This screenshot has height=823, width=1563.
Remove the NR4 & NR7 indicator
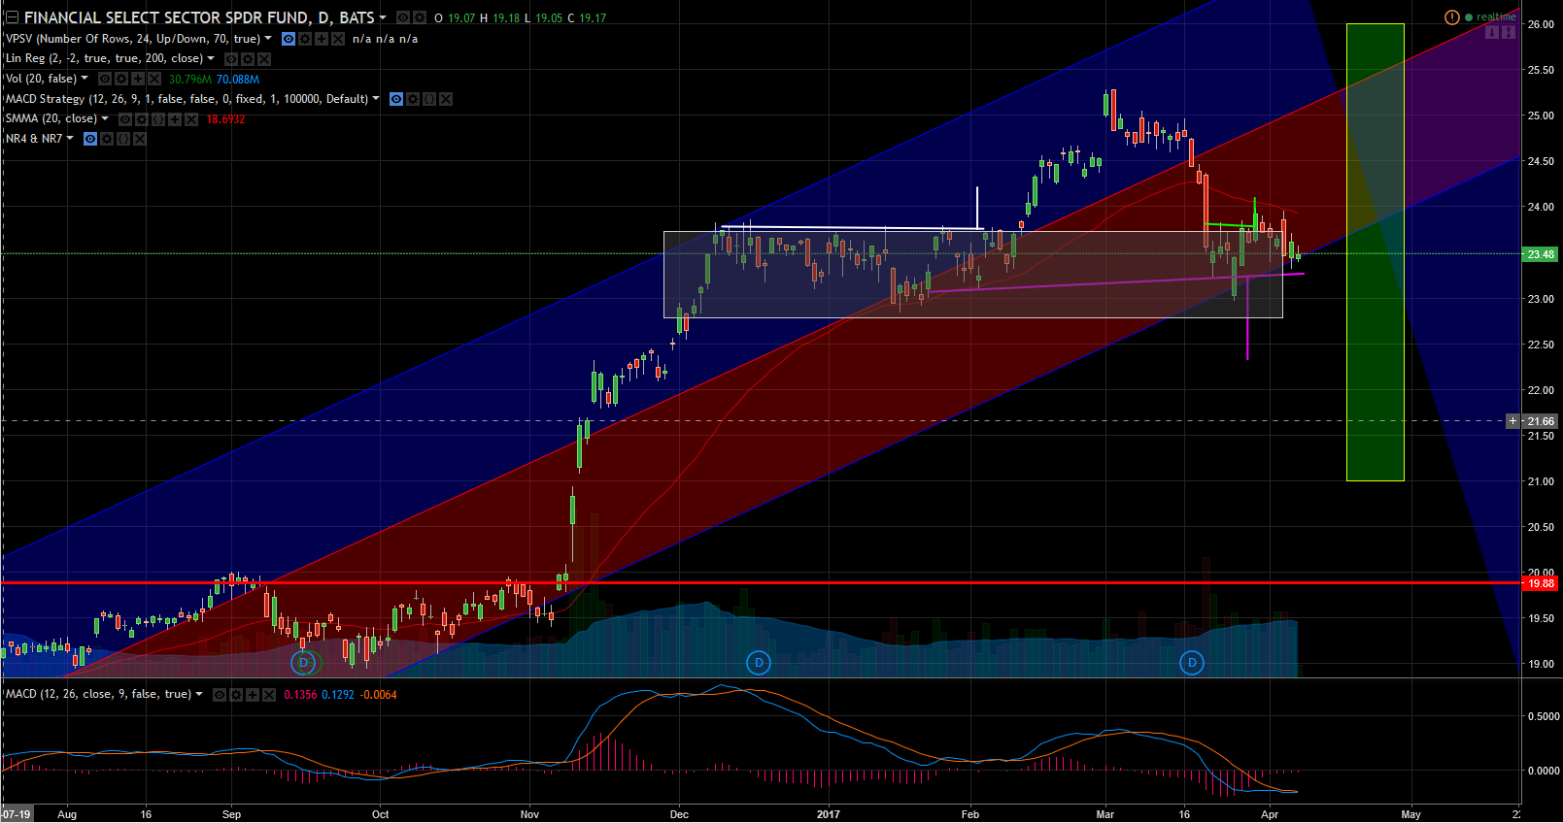pyautogui.click(x=140, y=139)
